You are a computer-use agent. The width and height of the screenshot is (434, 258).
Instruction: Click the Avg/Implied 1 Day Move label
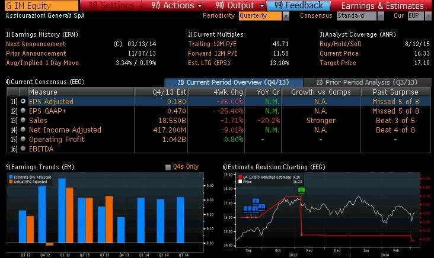coord(42,63)
